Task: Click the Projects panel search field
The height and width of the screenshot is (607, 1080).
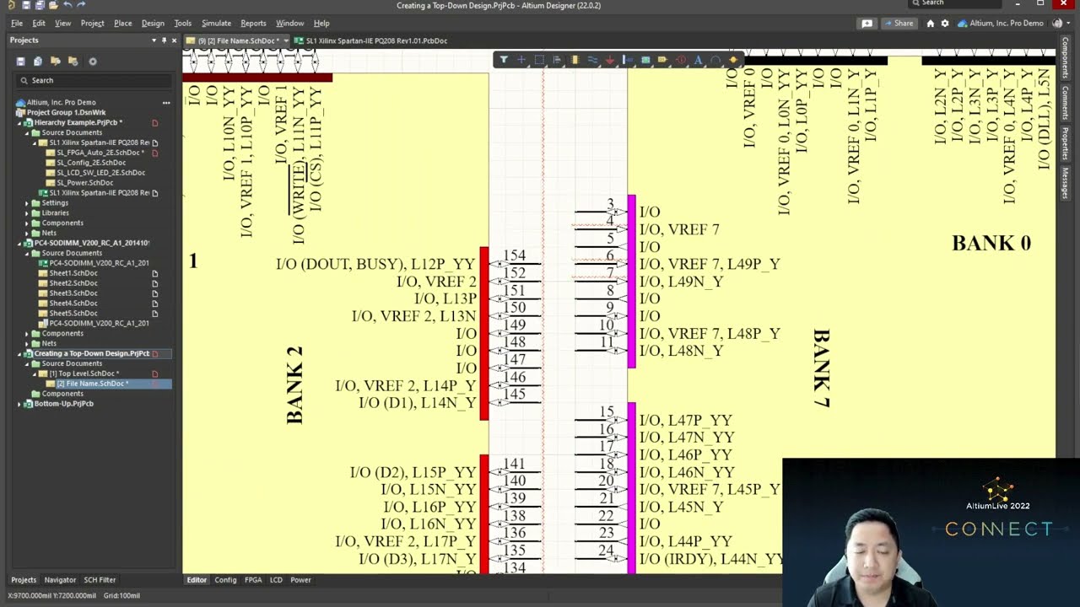Action: tap(93, 81)
